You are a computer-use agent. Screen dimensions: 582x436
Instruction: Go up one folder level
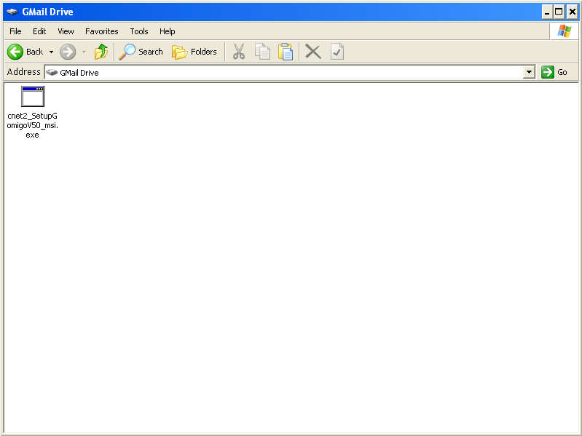pyautogui.click(x=101, y=52)
